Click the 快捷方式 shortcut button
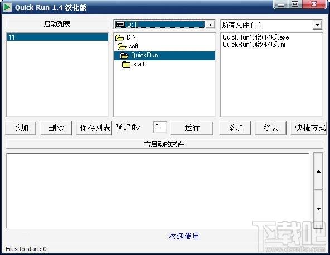 308,128
